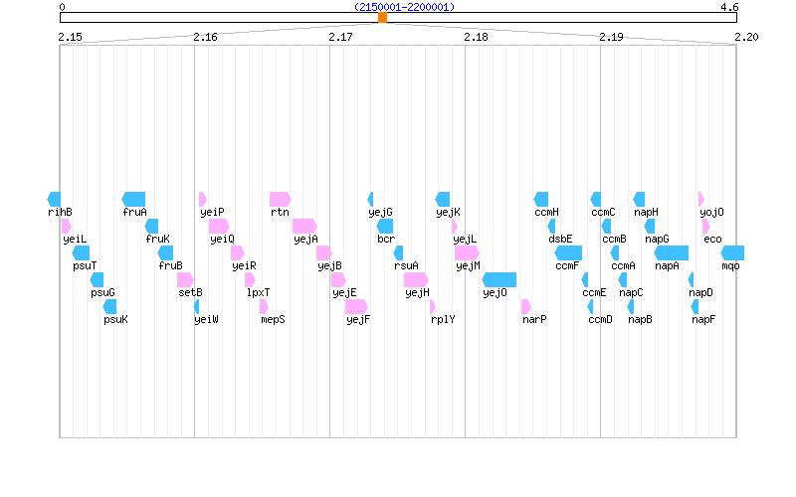Image resolution: width=796 pixels, height=497 pixels.
Task: Click the mepS gene label
Action: tap(273, 319)
